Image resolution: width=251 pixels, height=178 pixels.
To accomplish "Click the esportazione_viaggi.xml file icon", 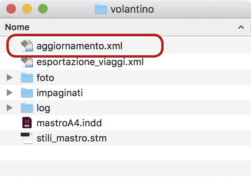I will point(27,62).
